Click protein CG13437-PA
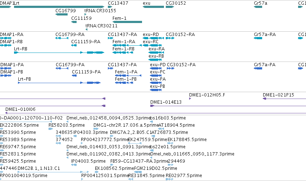This screenshot has height=181, width=306. pyautogui.click(x=122, y=65)
